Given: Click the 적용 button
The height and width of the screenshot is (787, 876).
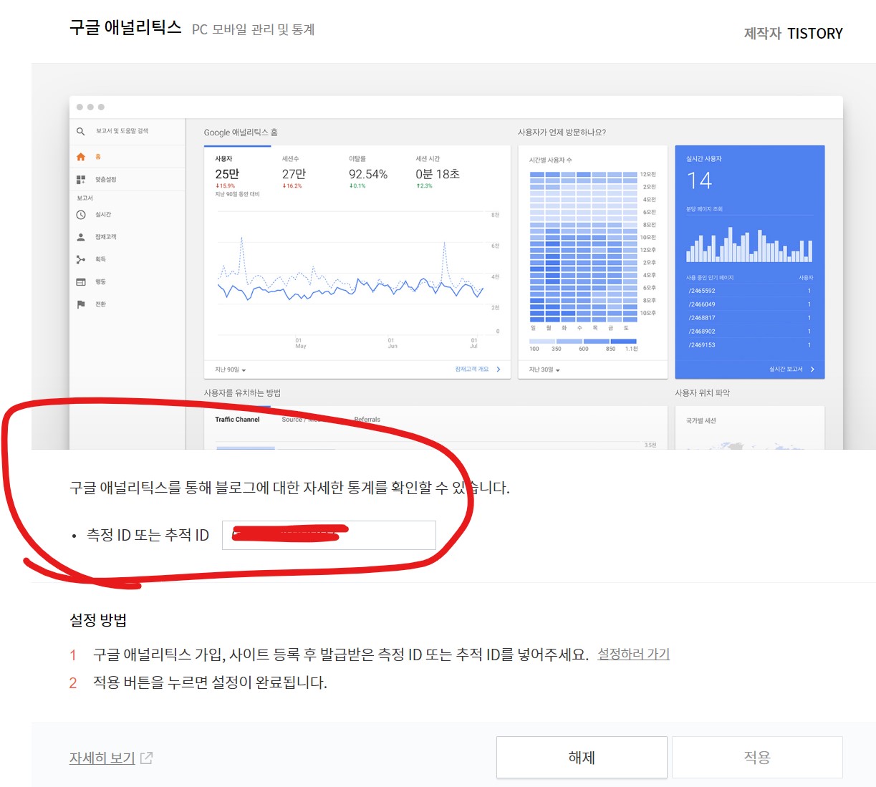Looking at the screenshot, I should pyautogui.click(x=757, y=757).
